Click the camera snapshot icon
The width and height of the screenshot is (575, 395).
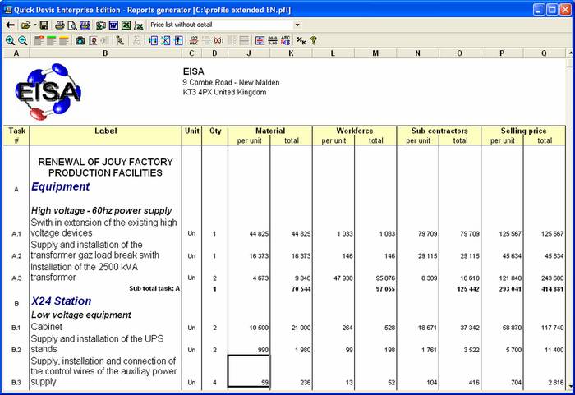coord(80,41)
